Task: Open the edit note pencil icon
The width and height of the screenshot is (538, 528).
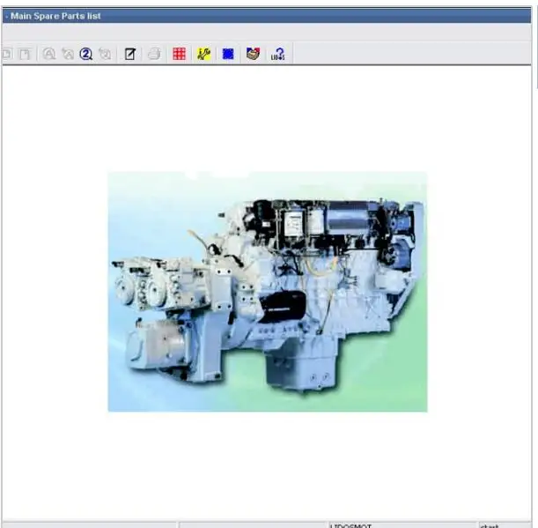Action: tap(130, 54)
